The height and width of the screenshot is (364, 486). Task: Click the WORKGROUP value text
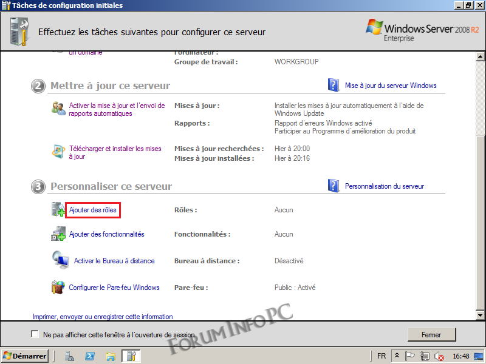click(x=296, y=62)
